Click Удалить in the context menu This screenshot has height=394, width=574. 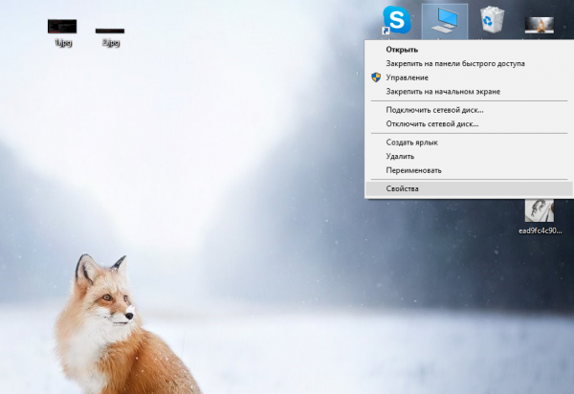pos(400,156)
